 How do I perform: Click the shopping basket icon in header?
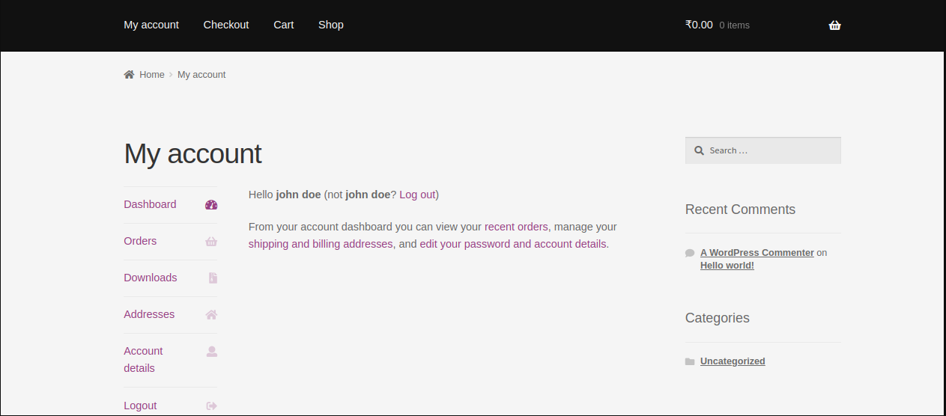(x=834, y=25)
